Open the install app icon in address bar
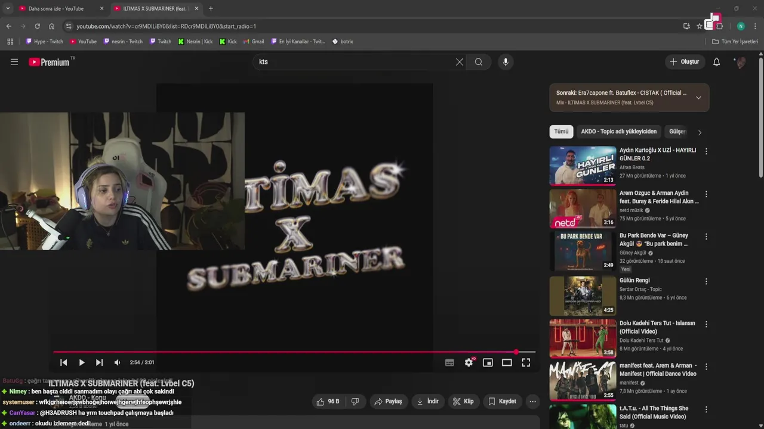The height and width of the screenshot is (429, 764). (686, 26)
